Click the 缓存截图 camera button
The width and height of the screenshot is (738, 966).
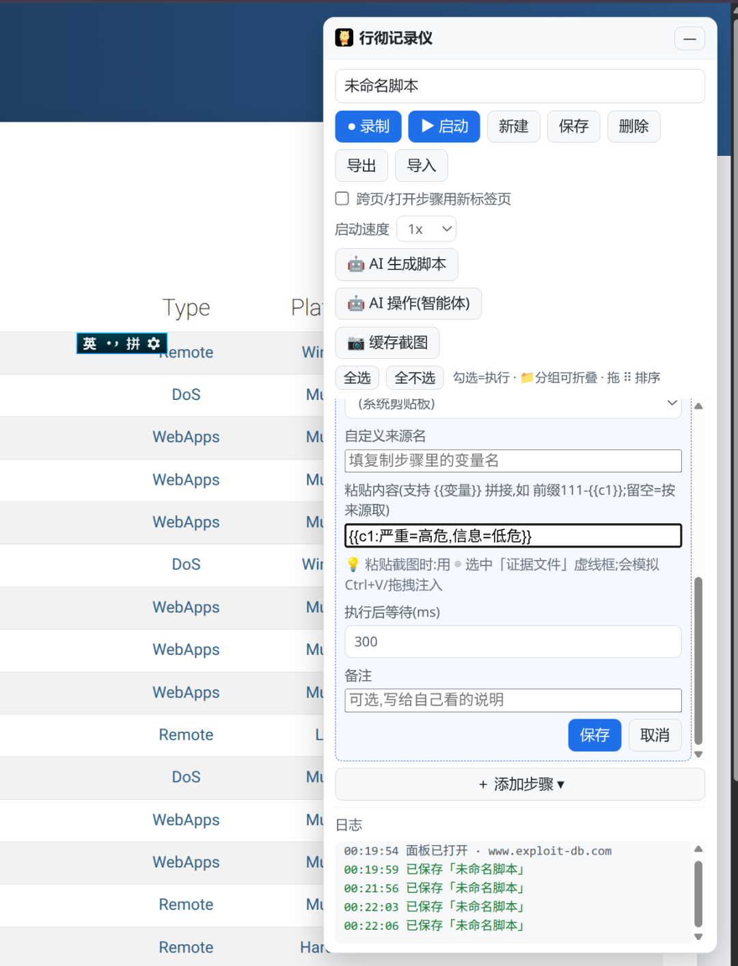point(387,343)
